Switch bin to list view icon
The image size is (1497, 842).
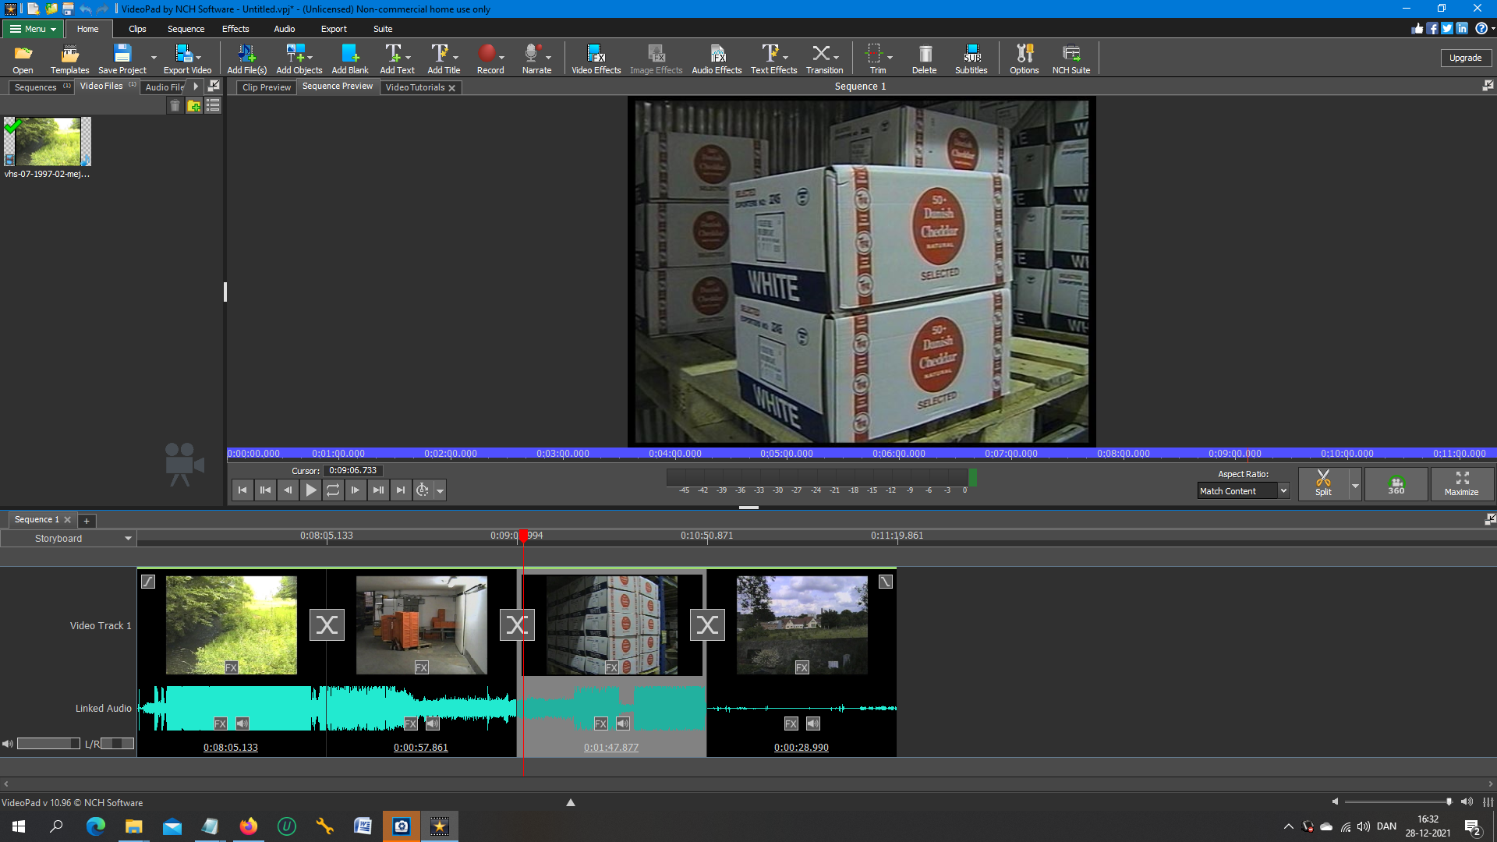[212, 105]
